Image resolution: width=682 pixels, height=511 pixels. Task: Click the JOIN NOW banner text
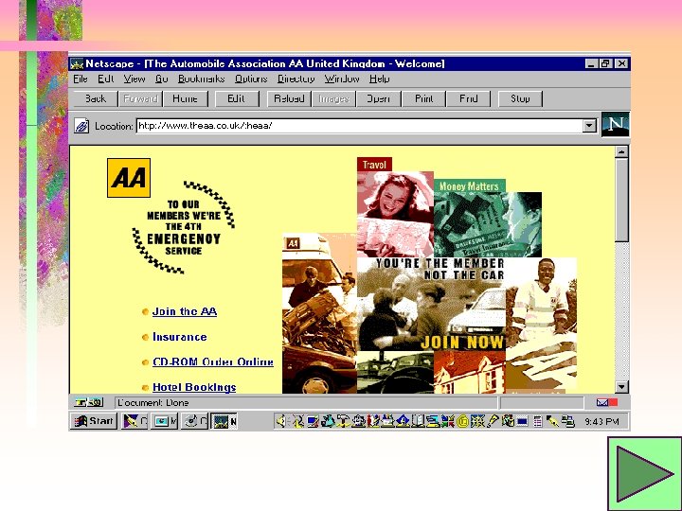pos(462,343)
